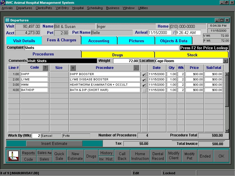Click the Weight field showing 72.00
Image resolution: width=235 pixels, height=176 pixels.
126,61
